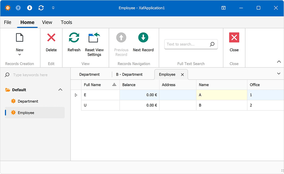Collapse the Default group in the navigation panel

60,90
